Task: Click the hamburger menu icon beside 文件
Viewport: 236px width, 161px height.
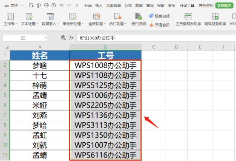Action: point(7,6)
